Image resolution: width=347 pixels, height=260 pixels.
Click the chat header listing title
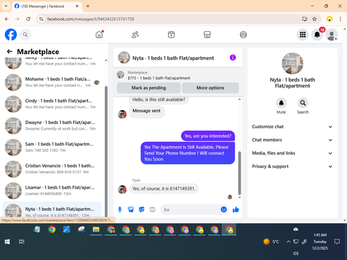point(173,58)
